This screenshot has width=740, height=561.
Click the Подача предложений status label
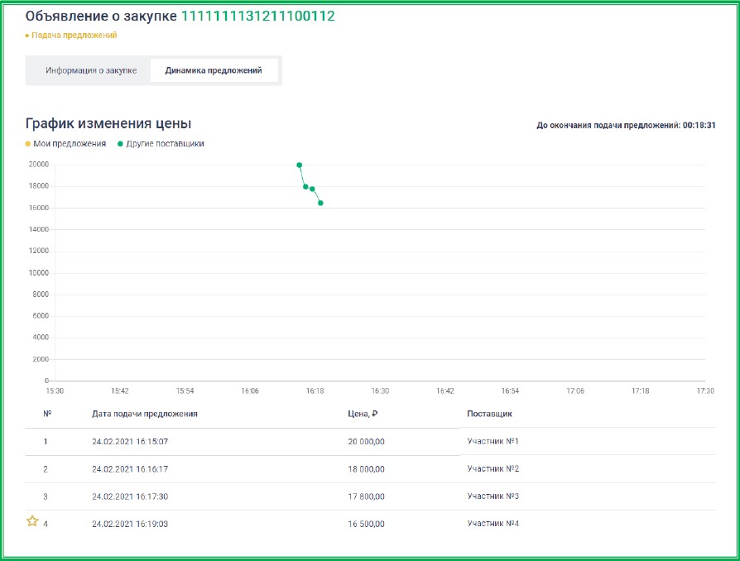click(74, 36)
